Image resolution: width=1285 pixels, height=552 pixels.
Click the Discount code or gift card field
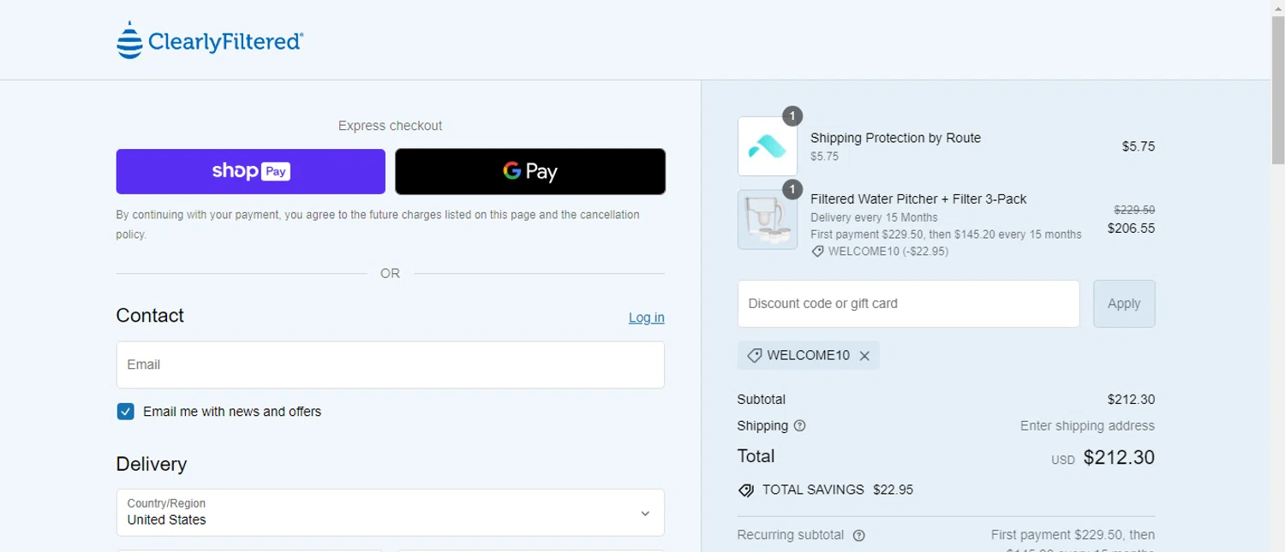click(x=909, y=304)
